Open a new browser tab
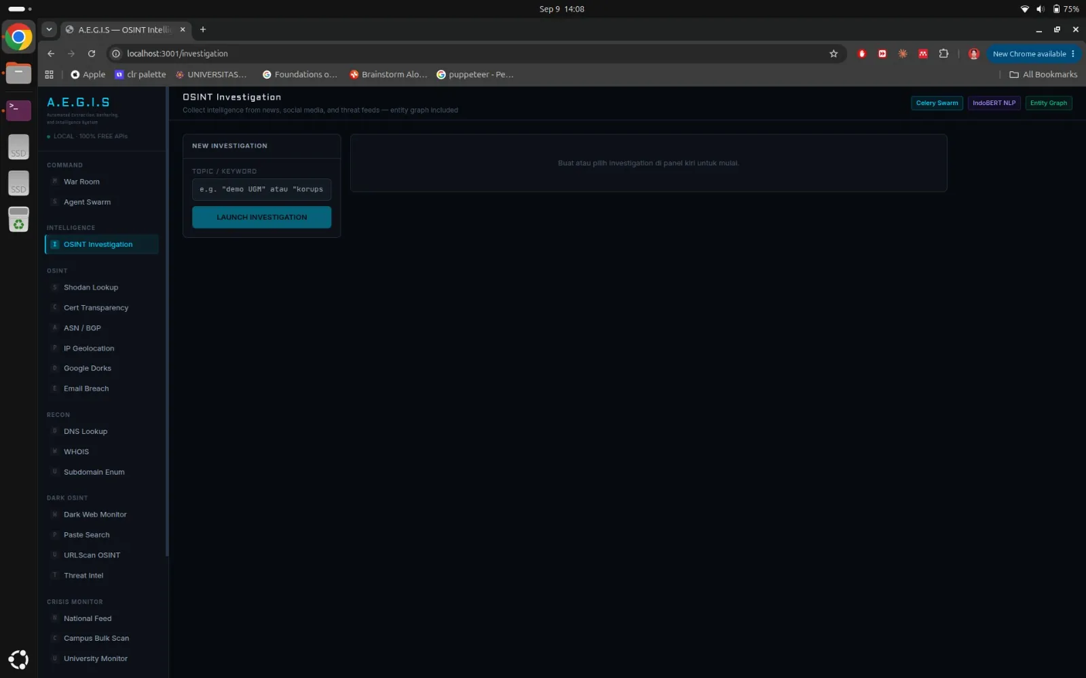 coord(203,30)
